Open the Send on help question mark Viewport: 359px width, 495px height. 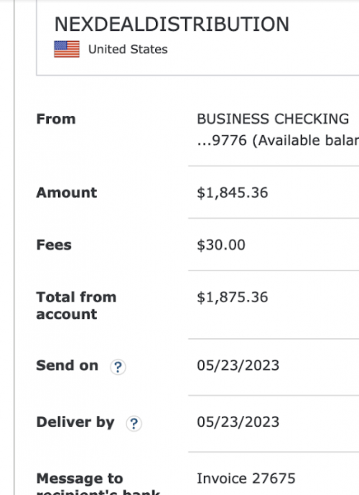pyautogui.click(x=118, y=367)
